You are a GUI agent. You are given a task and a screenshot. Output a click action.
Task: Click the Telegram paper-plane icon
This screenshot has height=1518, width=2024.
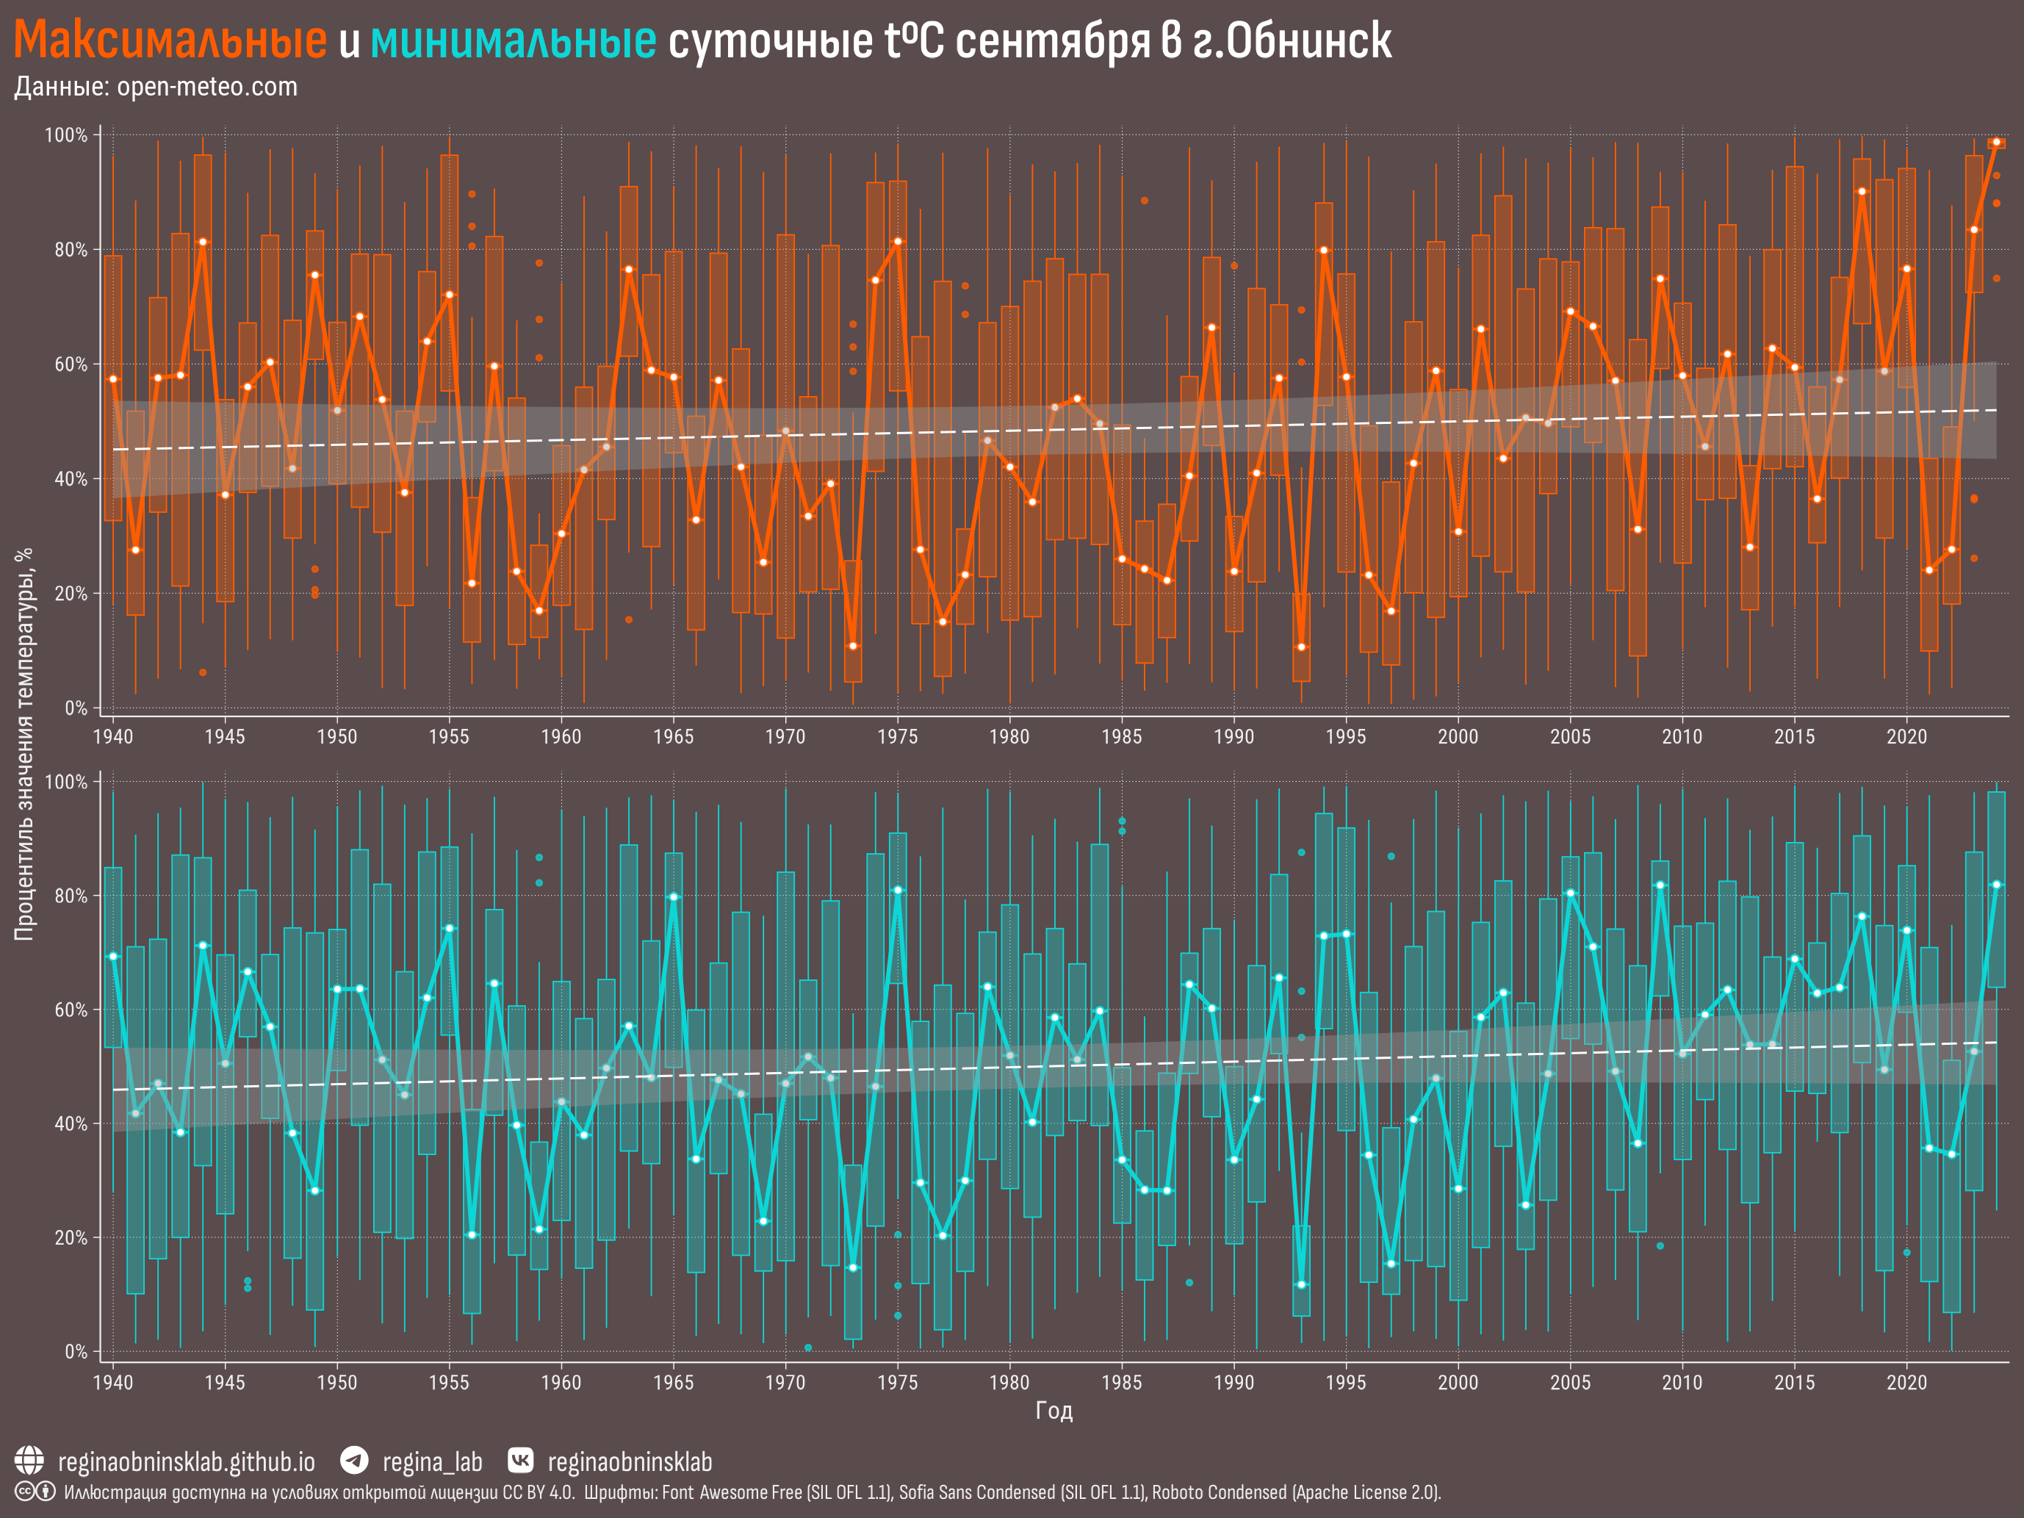pos(354,1461)
